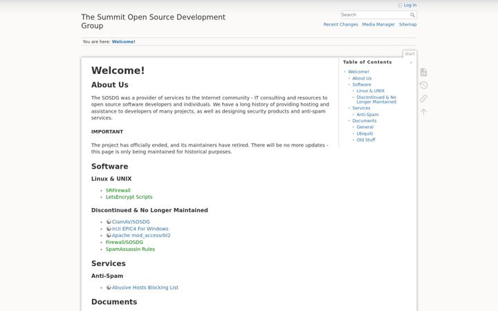Click the Welcome! main heading
498x311 pixels.
118,70
